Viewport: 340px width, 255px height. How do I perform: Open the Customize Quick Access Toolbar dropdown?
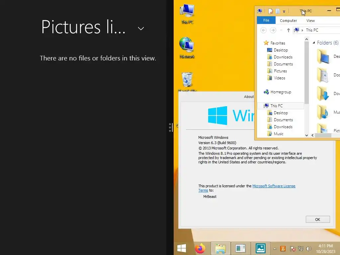click(284, 11)
